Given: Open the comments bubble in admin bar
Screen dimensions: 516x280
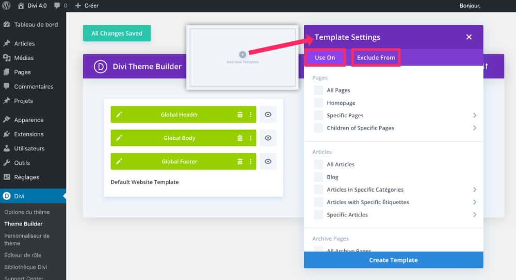Looking at the screenshot, I should tap(60, 6).
